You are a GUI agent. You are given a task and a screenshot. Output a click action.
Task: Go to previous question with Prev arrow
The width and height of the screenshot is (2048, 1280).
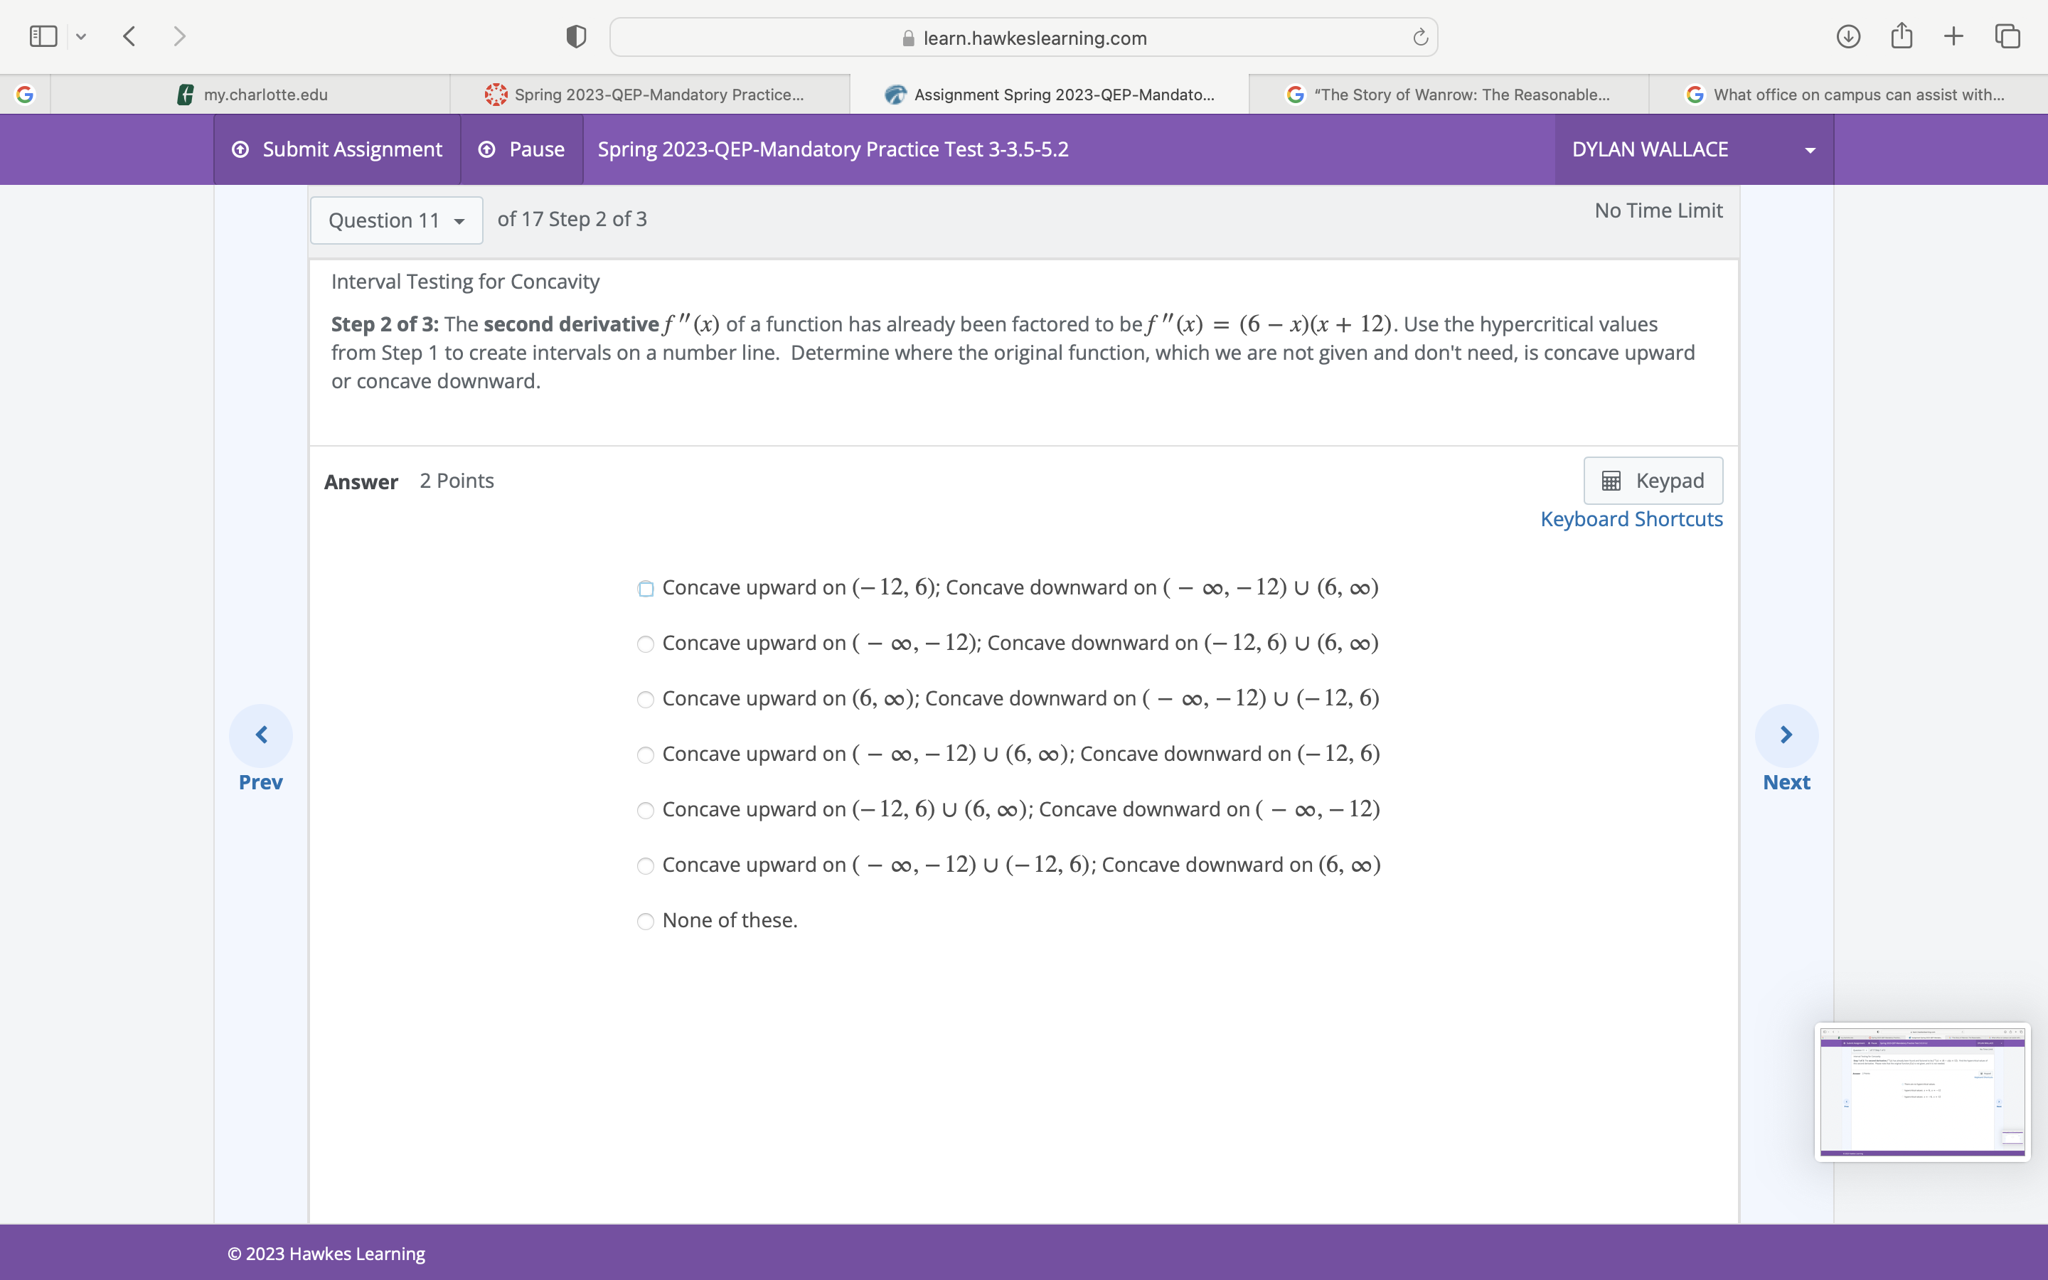click(261, 735)
